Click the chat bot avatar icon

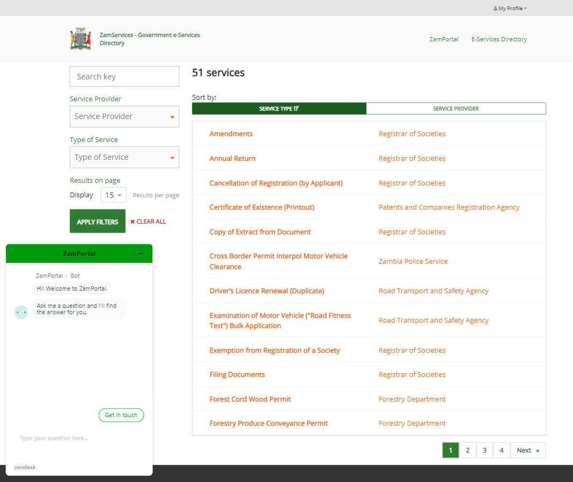(21, 312)
